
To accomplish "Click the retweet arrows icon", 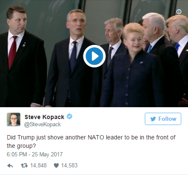I will tap(24, 165).
